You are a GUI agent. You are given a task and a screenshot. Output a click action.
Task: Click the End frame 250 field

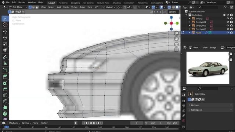pyautogui.click(x=172, y=123)
